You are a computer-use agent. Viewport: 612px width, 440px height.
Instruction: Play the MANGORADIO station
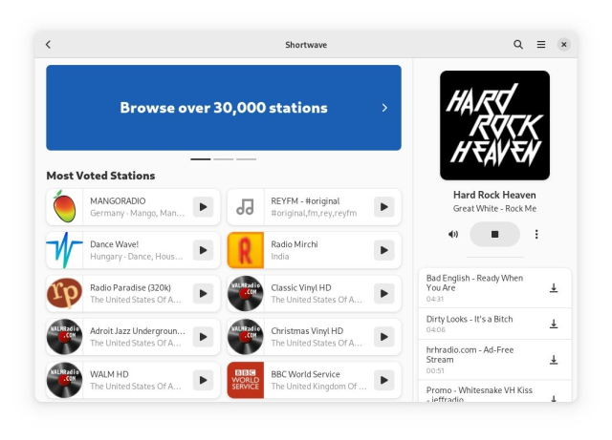pyautogui.click(x=203, y=207)
